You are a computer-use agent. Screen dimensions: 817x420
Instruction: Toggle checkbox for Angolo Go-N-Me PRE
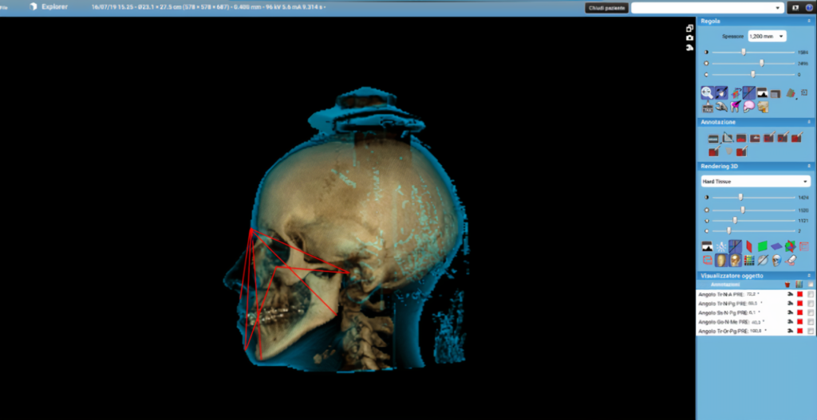pyautogui.click(x=811, y=322)
